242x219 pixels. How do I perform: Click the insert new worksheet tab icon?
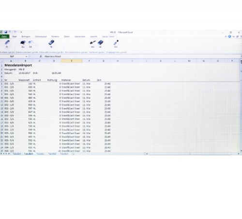(x=73, y=154)
